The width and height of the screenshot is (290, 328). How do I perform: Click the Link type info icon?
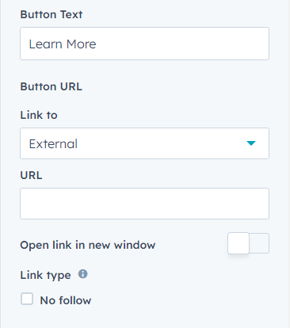coord(83,274)
